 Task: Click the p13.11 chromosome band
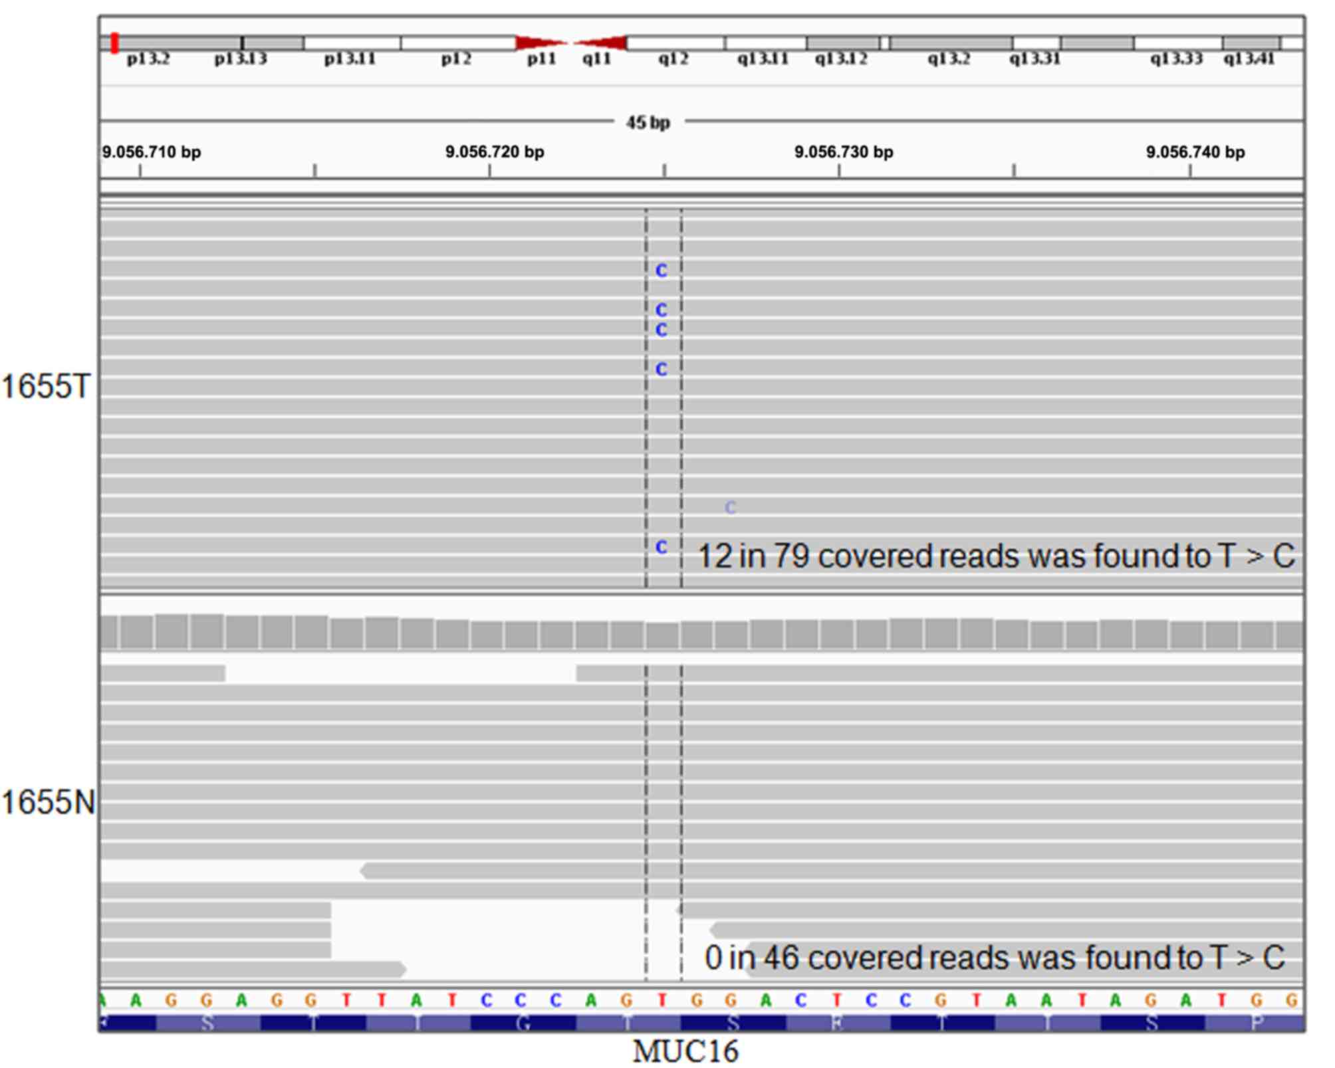click(352, 44)
